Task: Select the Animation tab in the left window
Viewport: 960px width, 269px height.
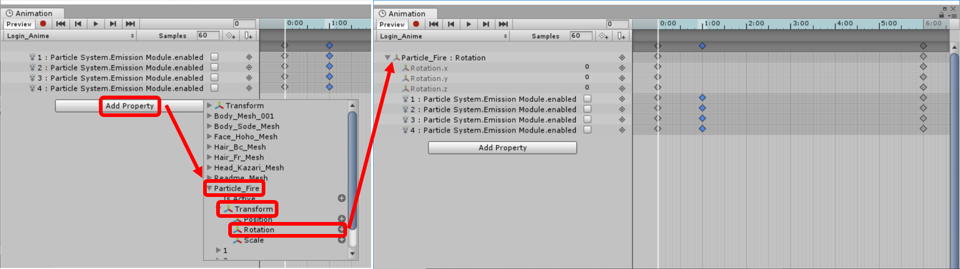Action: pyautogui.click(x=33, y=13)
